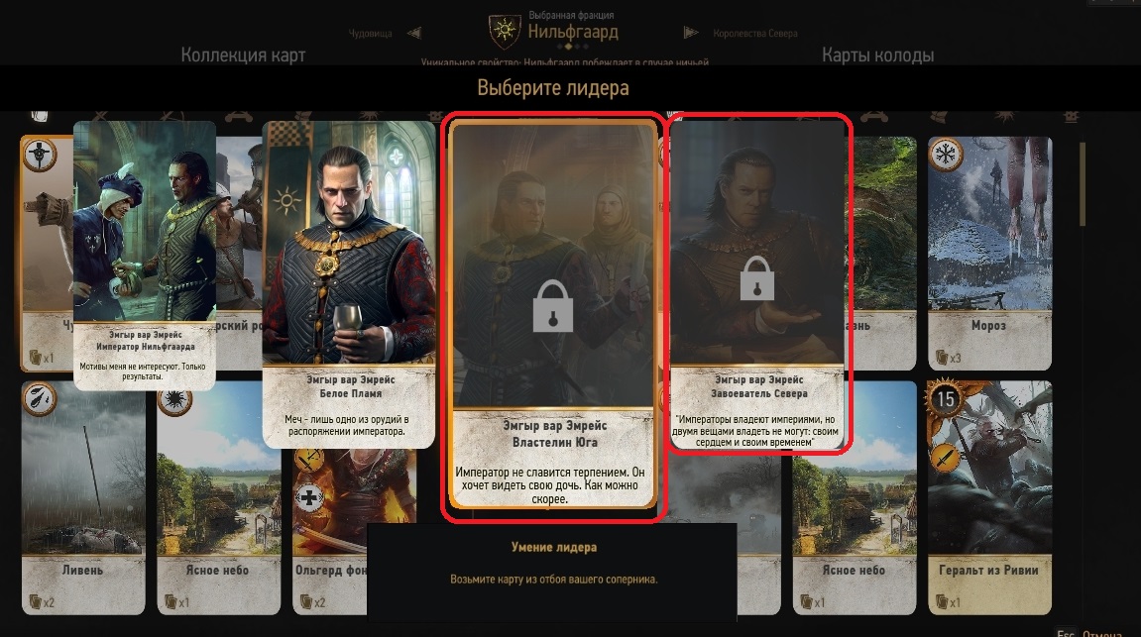
Task: Click the left arrow to previous faction
Action: click(414, 33)
